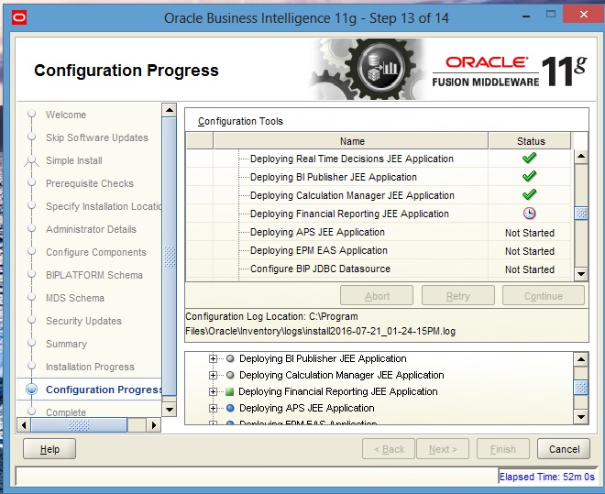605x494 pixels.
Task: Click green square icon beside Financial Reporting log
Action: [230, 391]
